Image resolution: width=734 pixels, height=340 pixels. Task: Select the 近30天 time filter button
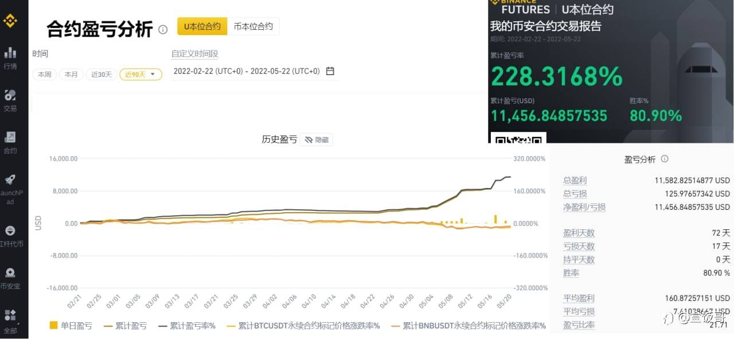click(101, 75)
